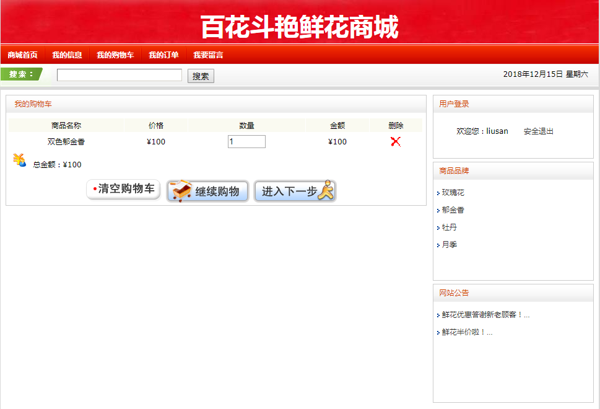Click the 删除 column header

pyautogui.click(x=396, y=125)
